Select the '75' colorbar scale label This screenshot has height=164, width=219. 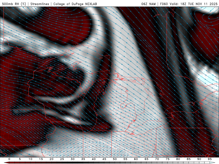[x=168, y=159]
